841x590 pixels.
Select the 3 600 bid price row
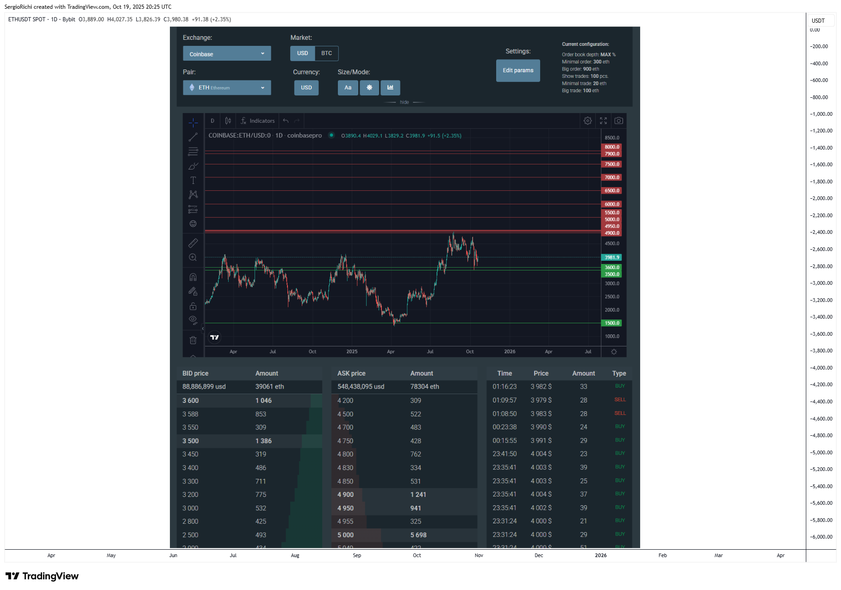pyautogui.click(x=249, y=401)
